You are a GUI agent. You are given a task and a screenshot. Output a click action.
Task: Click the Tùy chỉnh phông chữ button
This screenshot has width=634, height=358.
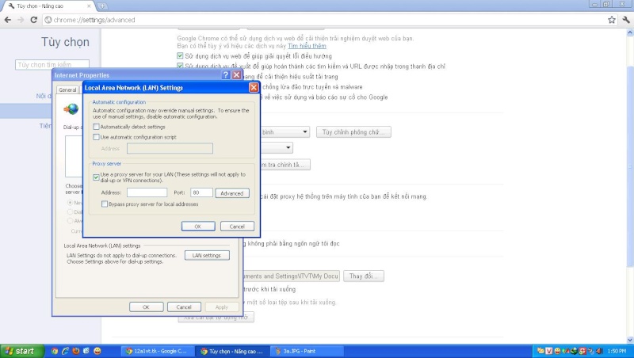(353, 132)
